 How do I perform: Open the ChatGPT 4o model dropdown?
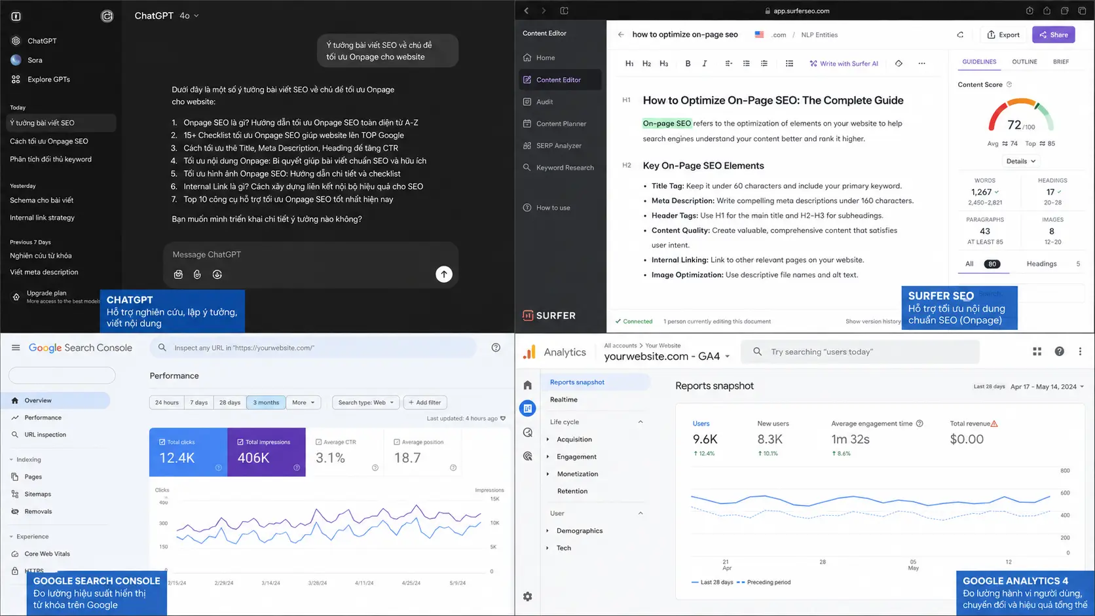tap(189, 16)
